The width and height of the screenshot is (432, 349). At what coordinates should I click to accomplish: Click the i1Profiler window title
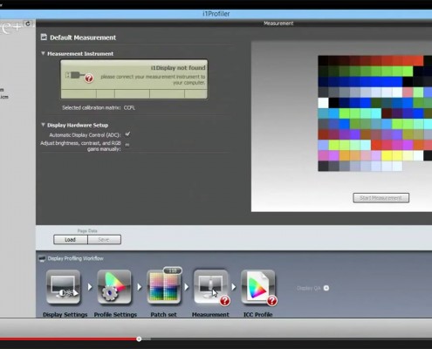pyautogui.click(x=216, y=14)
